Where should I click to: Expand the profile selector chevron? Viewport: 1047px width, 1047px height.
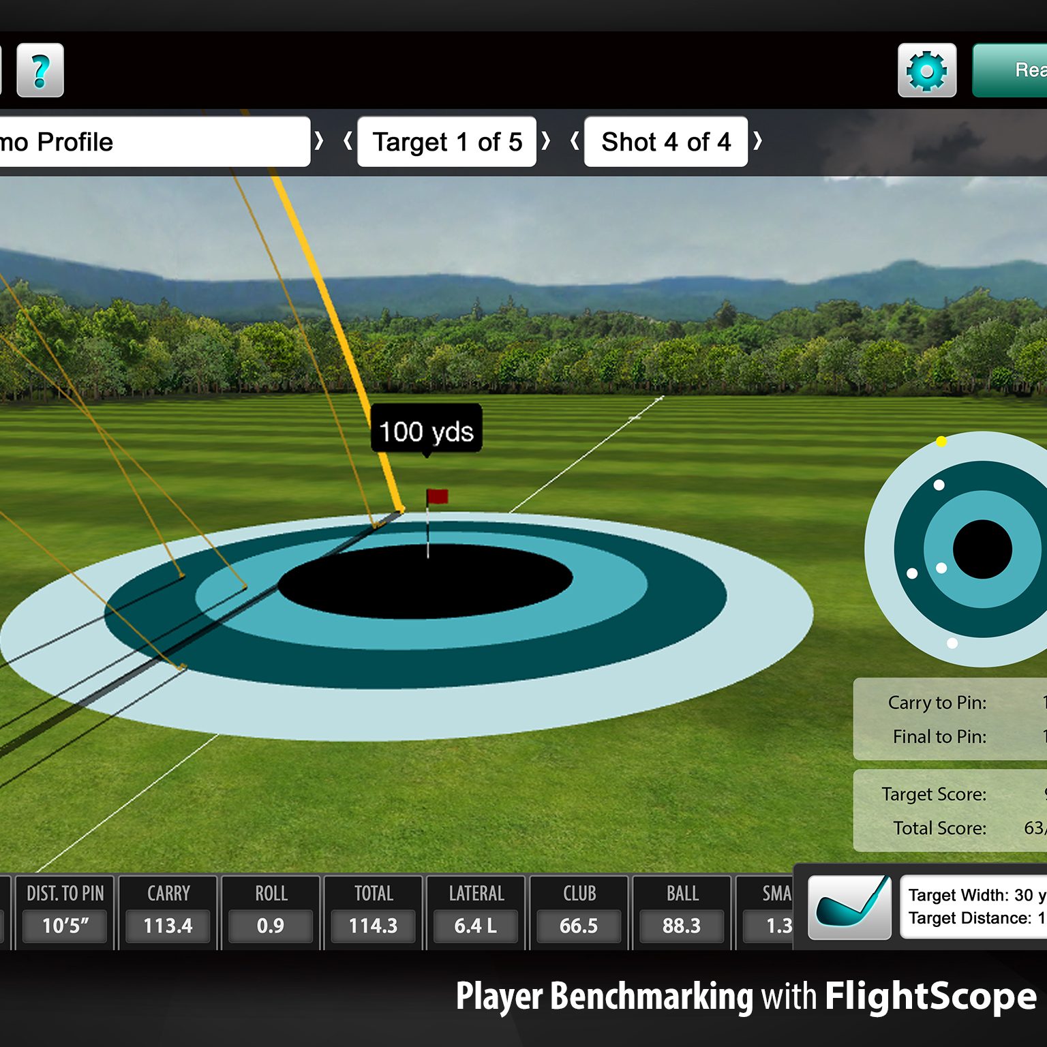point(319,142)
